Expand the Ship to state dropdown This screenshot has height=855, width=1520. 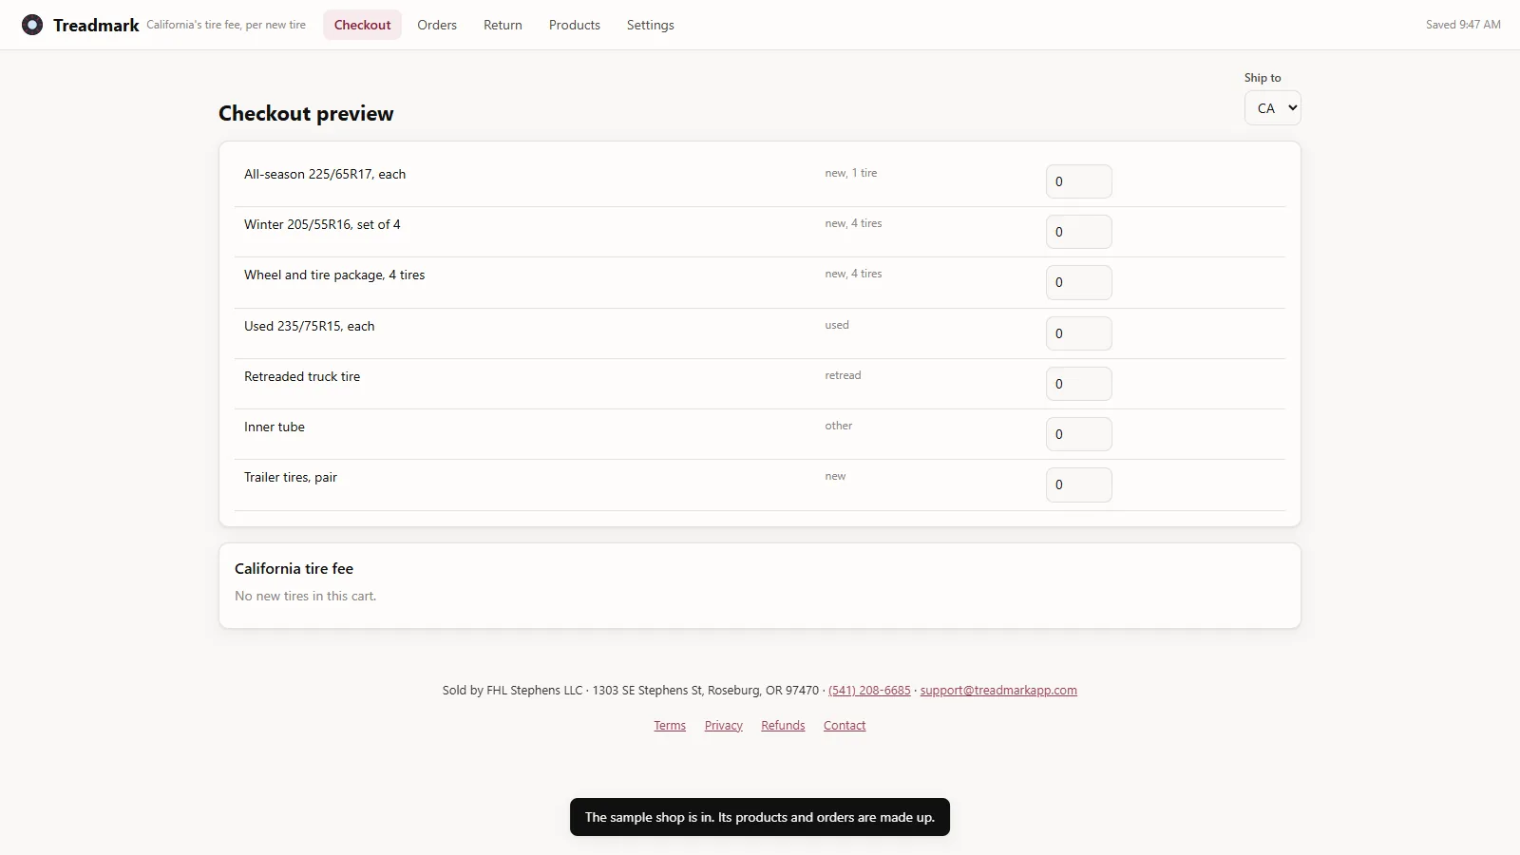pyautogui.click(x=1272, y=108)
